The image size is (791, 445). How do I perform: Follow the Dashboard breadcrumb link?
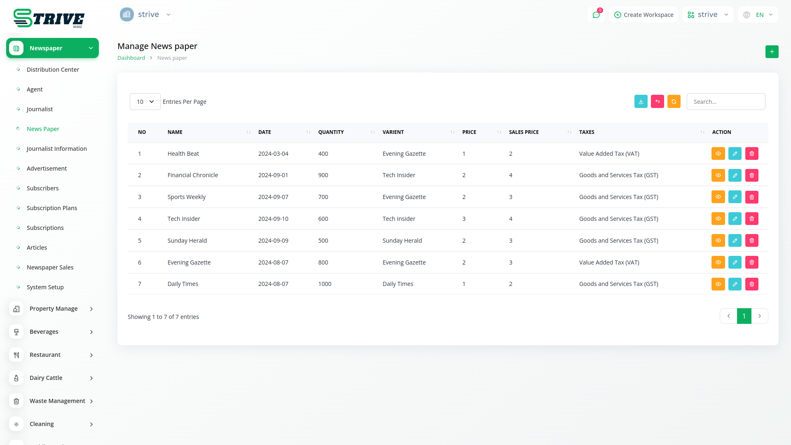tap(131, 58)
